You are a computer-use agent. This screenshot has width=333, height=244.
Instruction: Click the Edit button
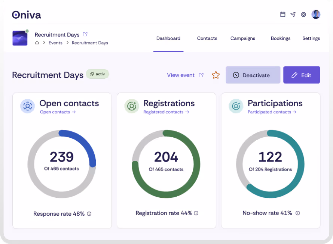[x=302, y=75]
